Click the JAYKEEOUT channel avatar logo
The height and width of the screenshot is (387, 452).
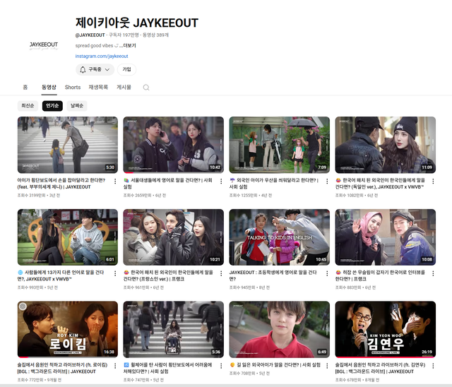pyautogui.click(x=44, y=45)
